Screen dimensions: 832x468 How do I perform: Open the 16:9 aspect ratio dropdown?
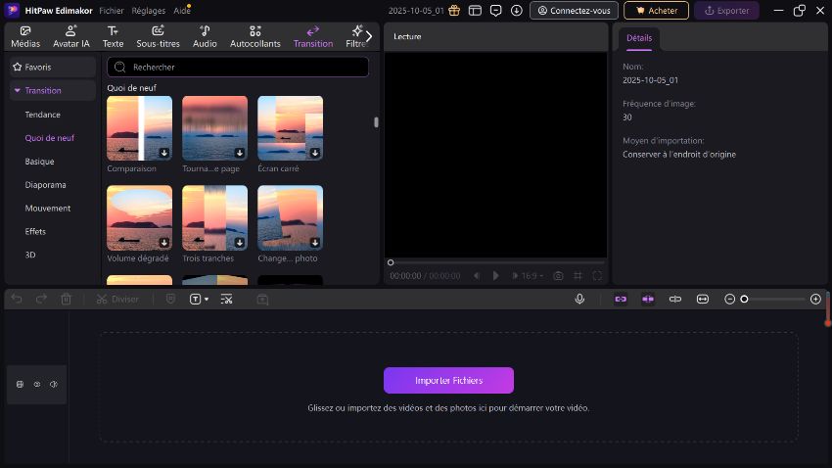(x=532, y=276)
